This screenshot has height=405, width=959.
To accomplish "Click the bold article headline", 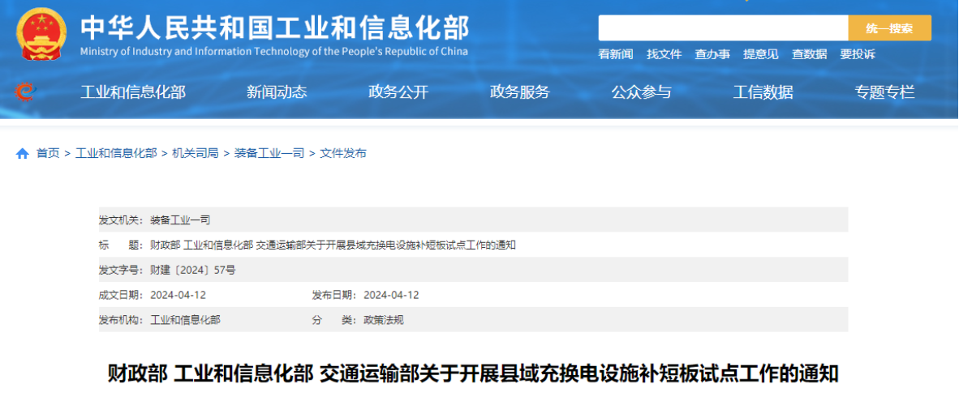I will click(473, 373).
